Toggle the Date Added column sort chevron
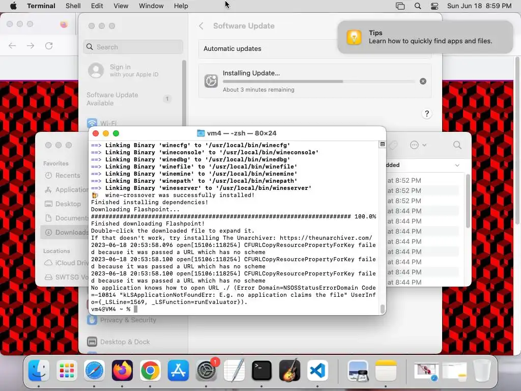The height and width of the screenshot is (391, 521). click(x=457, y=165)
